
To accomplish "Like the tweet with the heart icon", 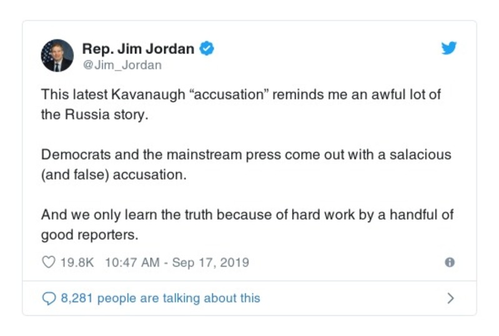I will coord(48,262).
